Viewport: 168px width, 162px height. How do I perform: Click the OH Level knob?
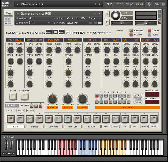pyautogui.click(x=135, y=50)
